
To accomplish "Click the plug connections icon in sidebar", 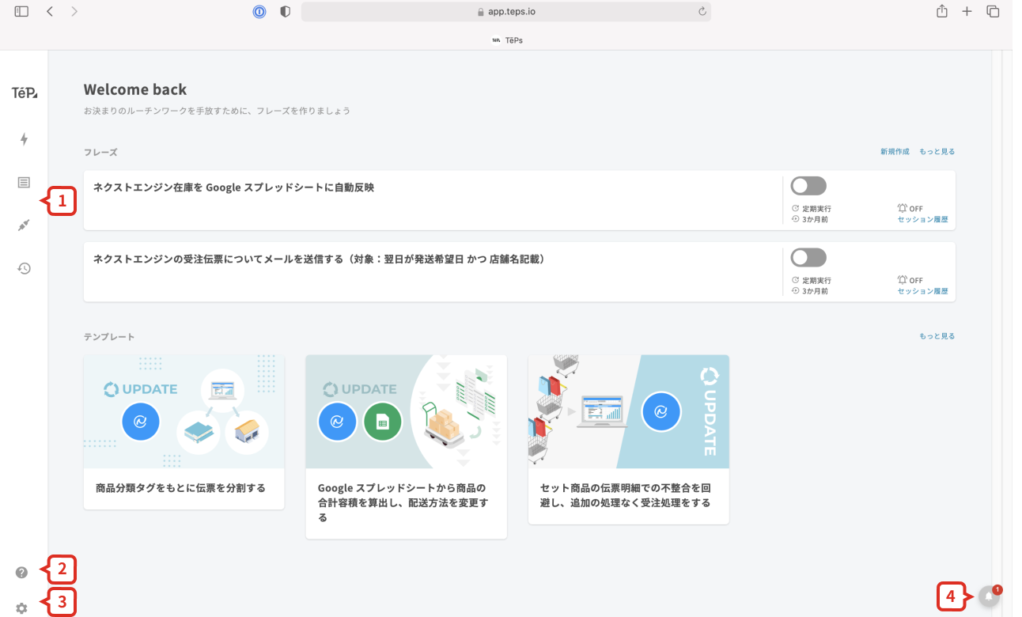I will point(24,225).
